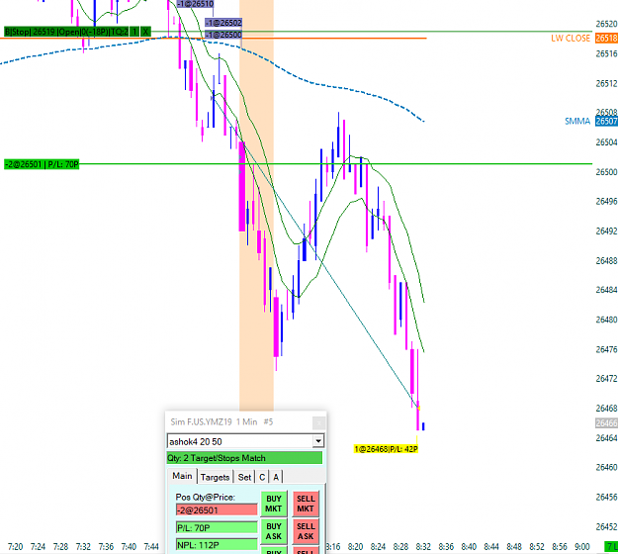Viewport: 618px width, 554px height.
Task: Click the Sim F.US.YMZ19 1 Min #5 title
Action: pos(221,421)
